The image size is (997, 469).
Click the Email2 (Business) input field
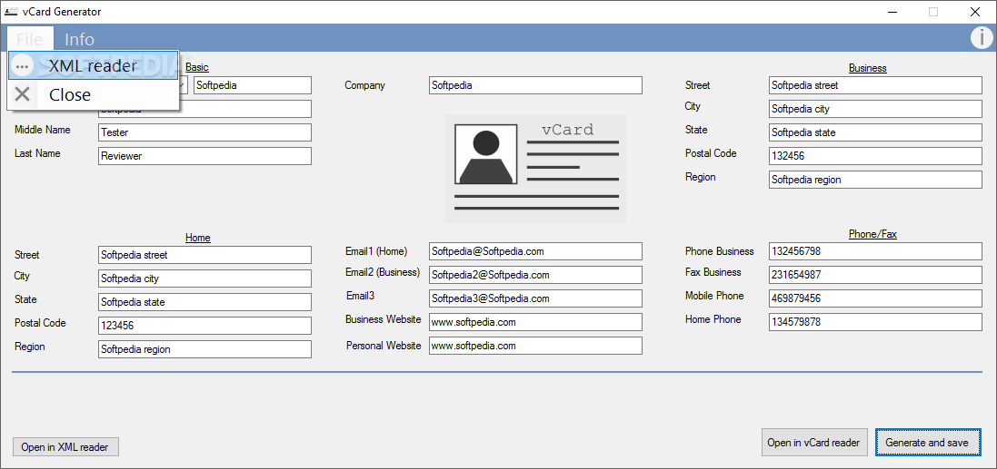[535, 275]
